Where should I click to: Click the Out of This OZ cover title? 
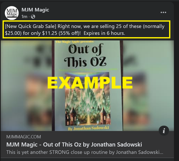(x=85, y=55)
